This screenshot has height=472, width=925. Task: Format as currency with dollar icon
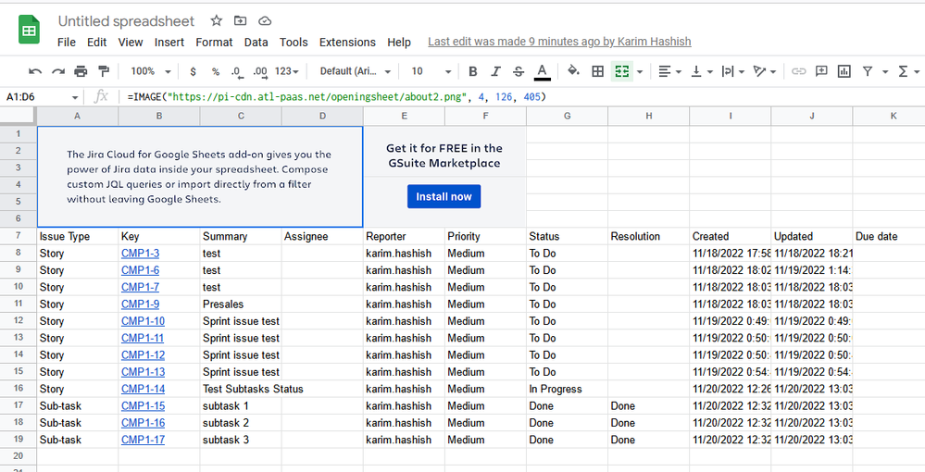coord(193,71)
